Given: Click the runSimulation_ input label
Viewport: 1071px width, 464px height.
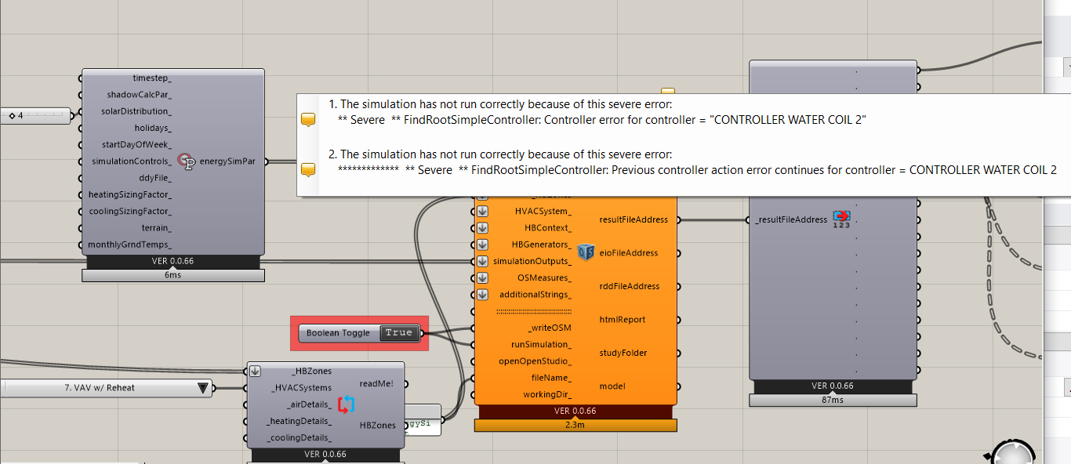Looking at the screenshot, I should [x=541, y=345].
